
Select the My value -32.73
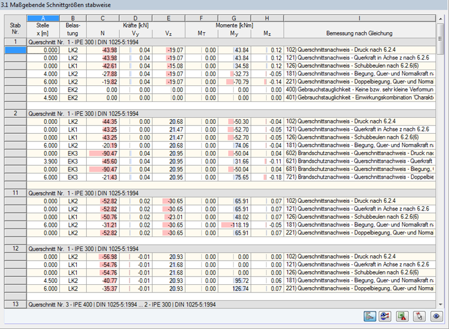click(234, 74)
